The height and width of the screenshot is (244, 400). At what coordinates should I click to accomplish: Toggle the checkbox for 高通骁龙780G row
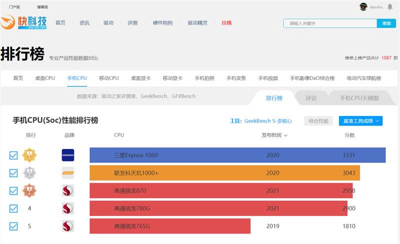pyautogui.click(x=13, y=208)
